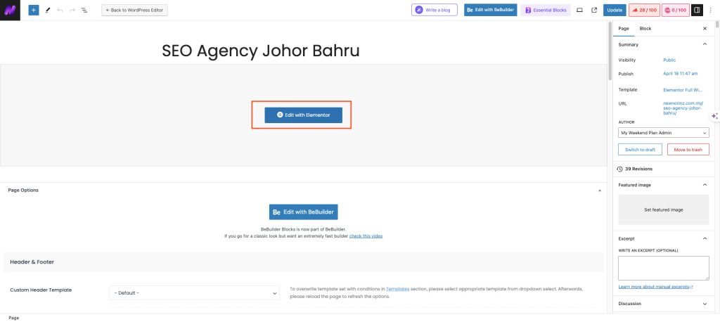This screenshot has height=322, width=720.
Task: Open the Document Overview list icon
Action: coord(84,11)
